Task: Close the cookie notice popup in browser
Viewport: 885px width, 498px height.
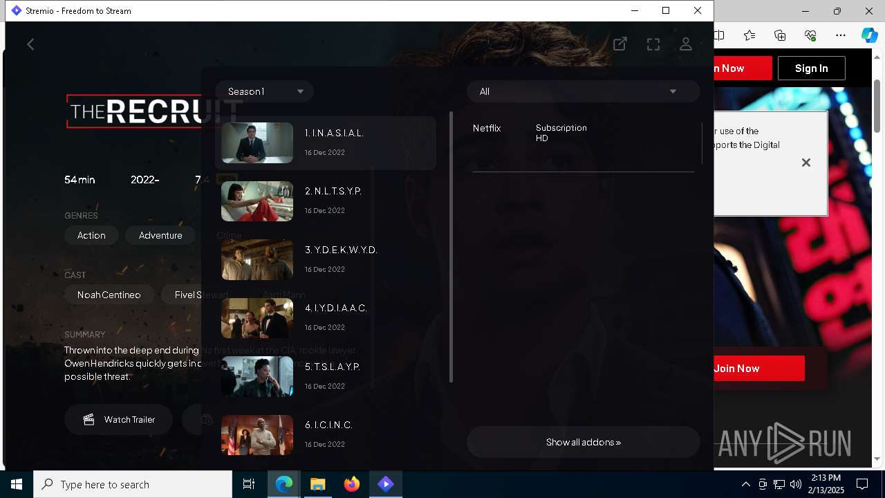Action: [805, 163]
